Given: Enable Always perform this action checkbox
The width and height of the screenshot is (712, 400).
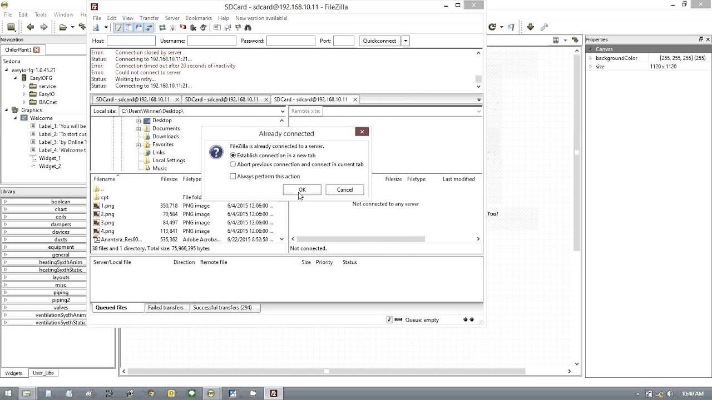Looking at the screenshot, I should click(x=233, y=176).
